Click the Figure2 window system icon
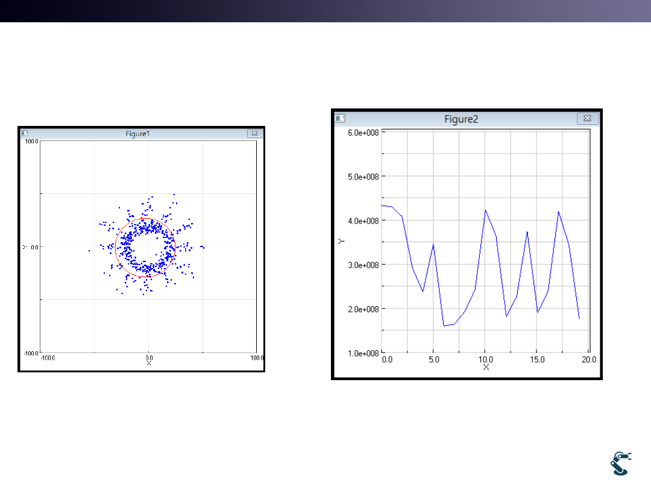Viewport: 651px width, 488px height. tap(341, 119)
